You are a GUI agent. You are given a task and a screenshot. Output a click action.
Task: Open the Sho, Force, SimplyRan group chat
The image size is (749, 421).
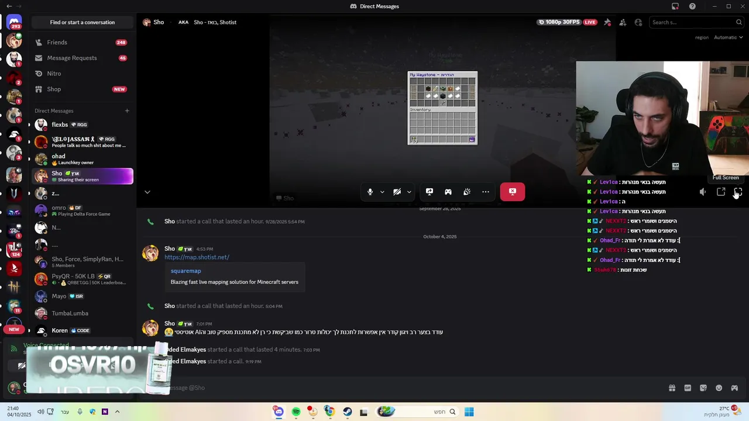(82, 262)
